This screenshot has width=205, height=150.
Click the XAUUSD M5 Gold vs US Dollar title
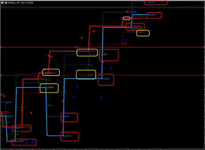coord(21,3)
